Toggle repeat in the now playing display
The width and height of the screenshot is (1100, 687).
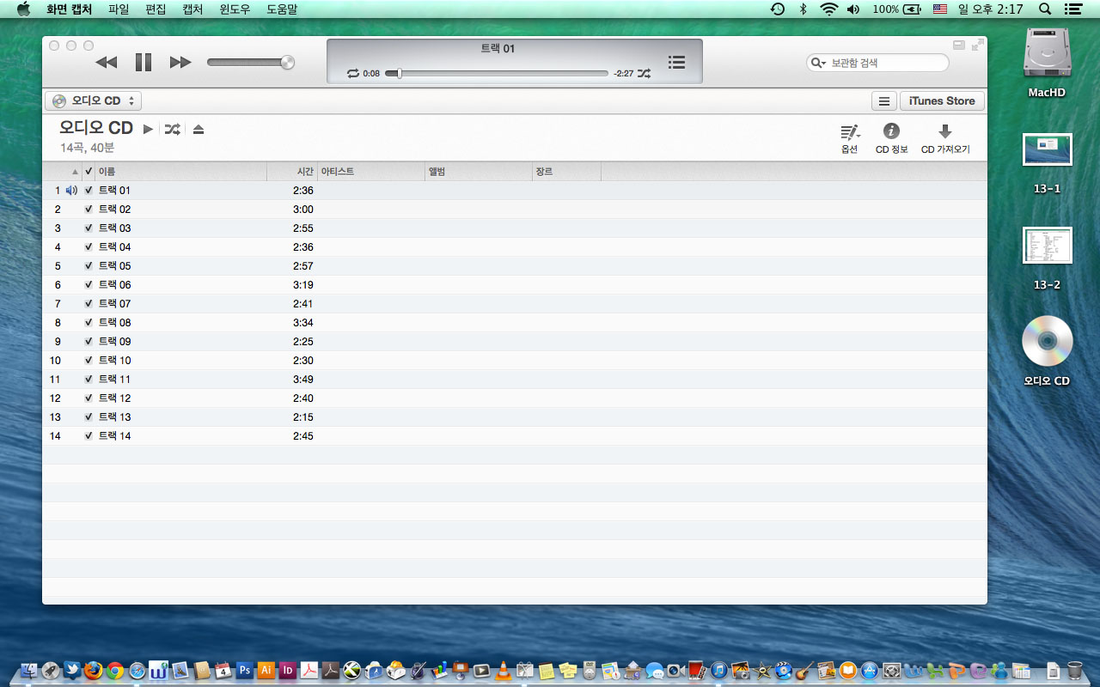(352, 74)
